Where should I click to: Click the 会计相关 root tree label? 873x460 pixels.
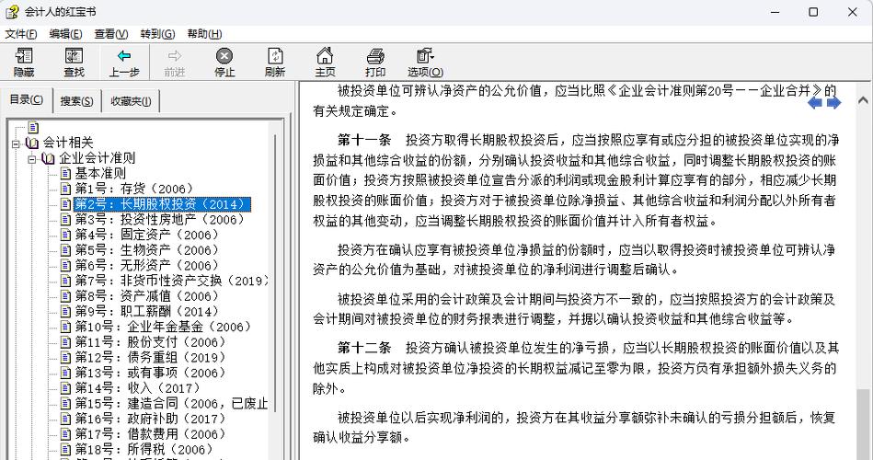(68, 144)
